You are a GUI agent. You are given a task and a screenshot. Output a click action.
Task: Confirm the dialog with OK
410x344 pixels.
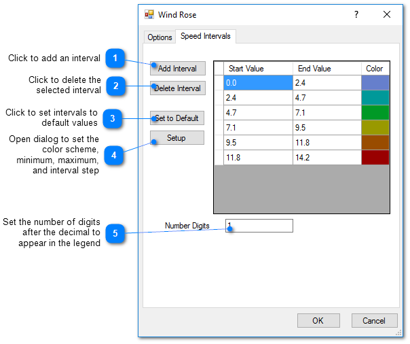point(318,321)
